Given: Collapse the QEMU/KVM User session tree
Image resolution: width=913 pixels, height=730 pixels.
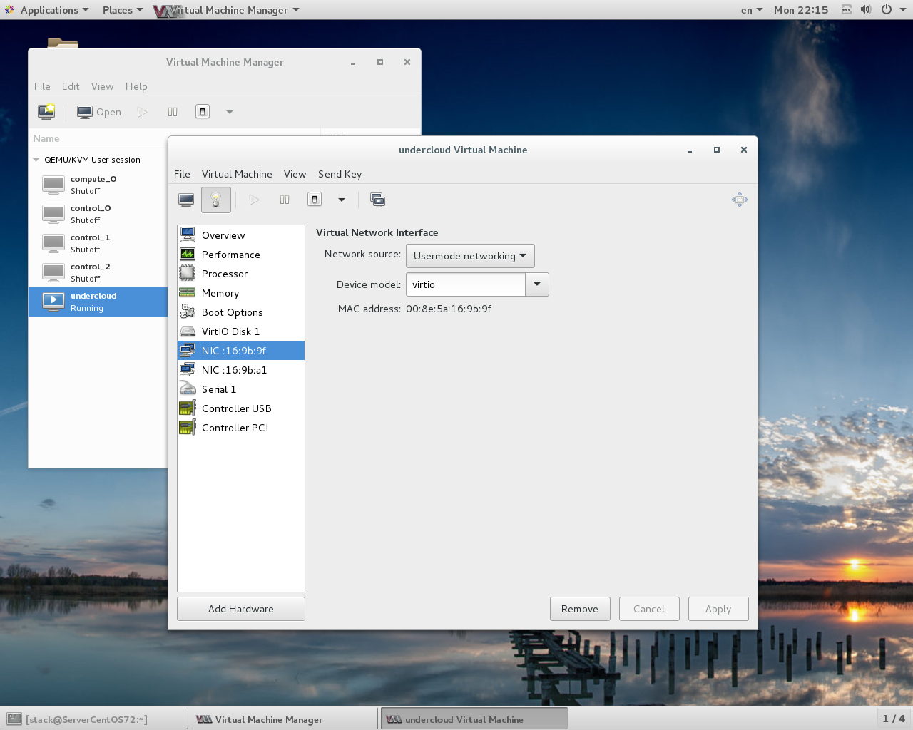Looking at the screenshot, I should coord(36,159).
